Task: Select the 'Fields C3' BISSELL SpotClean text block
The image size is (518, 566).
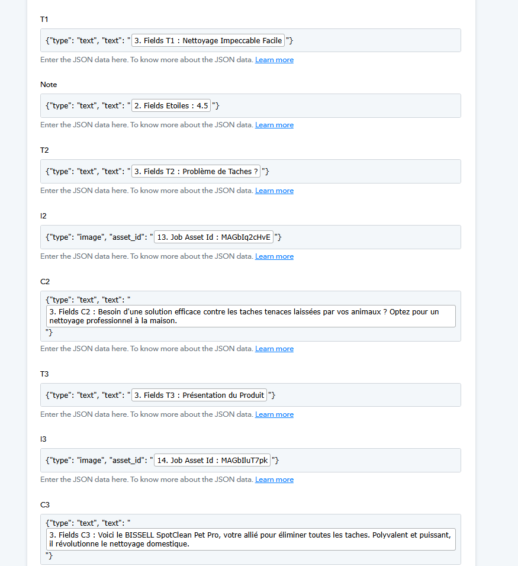Action: tap(251, 539)
